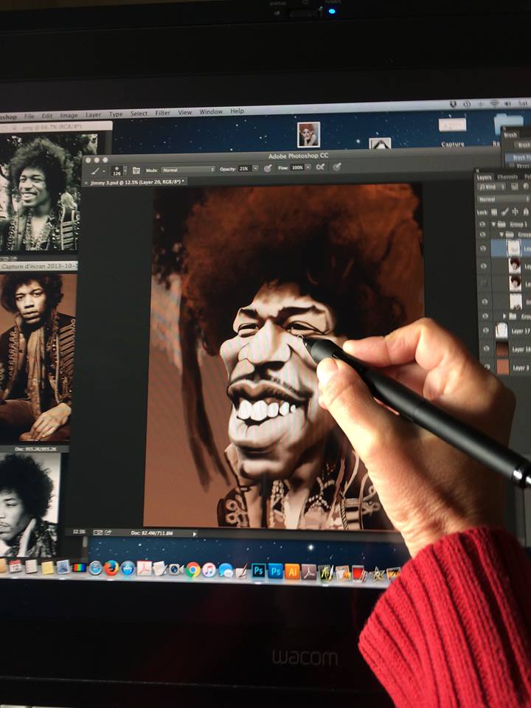Select the Layer 3 orange thumbnail
Viewport: 531px width, 708px height.
[x=503, y=367]
